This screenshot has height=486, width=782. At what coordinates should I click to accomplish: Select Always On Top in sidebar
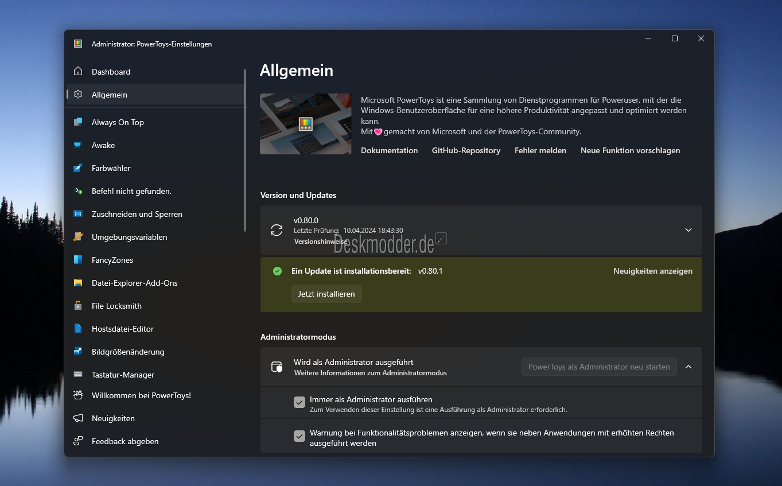coord(156,122)
